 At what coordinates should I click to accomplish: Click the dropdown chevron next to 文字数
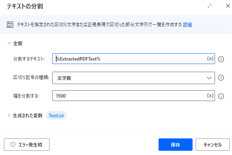[209, 78]
